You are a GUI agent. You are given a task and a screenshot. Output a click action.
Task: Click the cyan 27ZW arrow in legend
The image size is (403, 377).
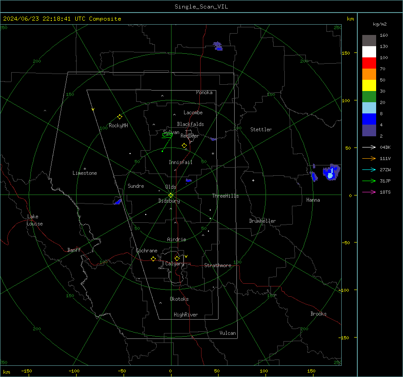point(369,169)
